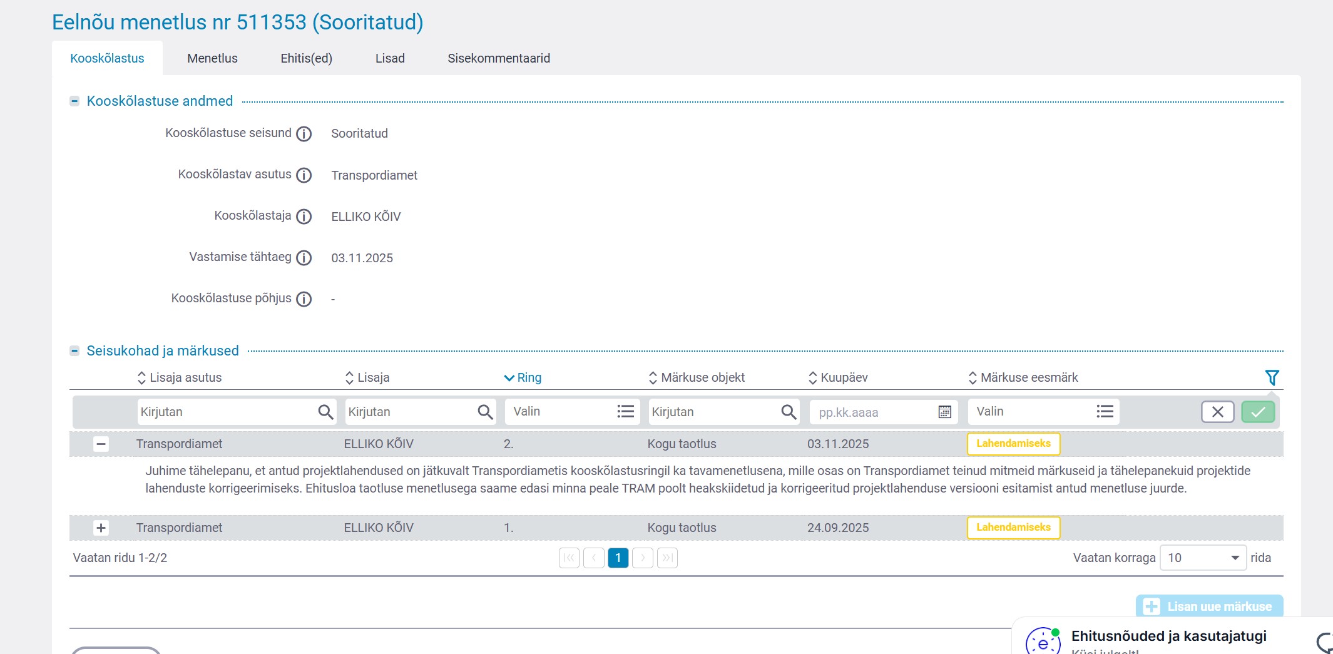This screenshot has width=1333, height=654.
Task: Click the Märkuse objekt filter text field
Action: click(x=713, y=412)
